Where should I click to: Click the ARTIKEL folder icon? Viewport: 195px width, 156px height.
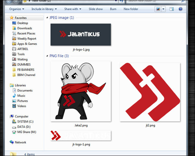coord(14,49)
